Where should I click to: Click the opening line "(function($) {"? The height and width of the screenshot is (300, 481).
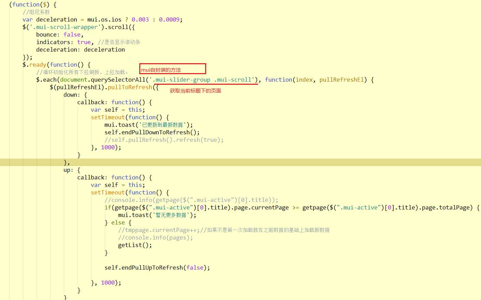(33, 4)
